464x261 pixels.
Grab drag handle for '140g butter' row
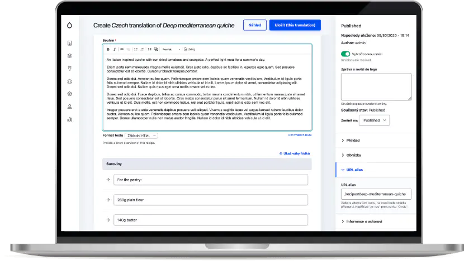click(x=108, y=220)
